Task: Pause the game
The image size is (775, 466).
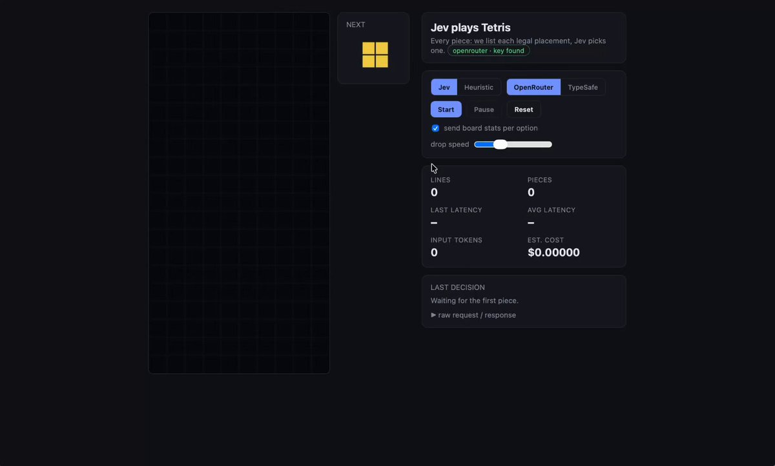Action: pos(484,110)
